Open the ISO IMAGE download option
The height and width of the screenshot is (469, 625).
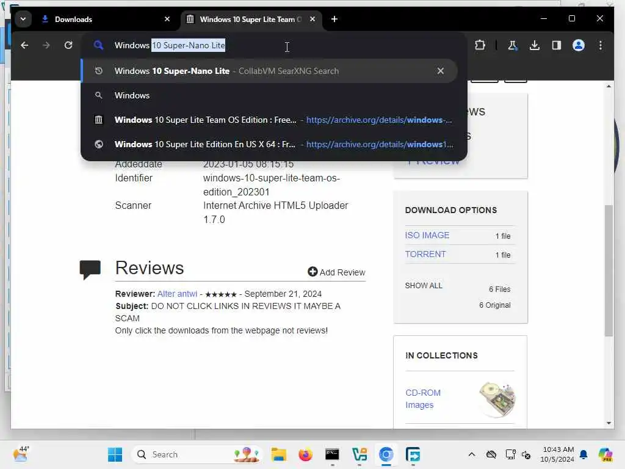[x=427, y=235]
